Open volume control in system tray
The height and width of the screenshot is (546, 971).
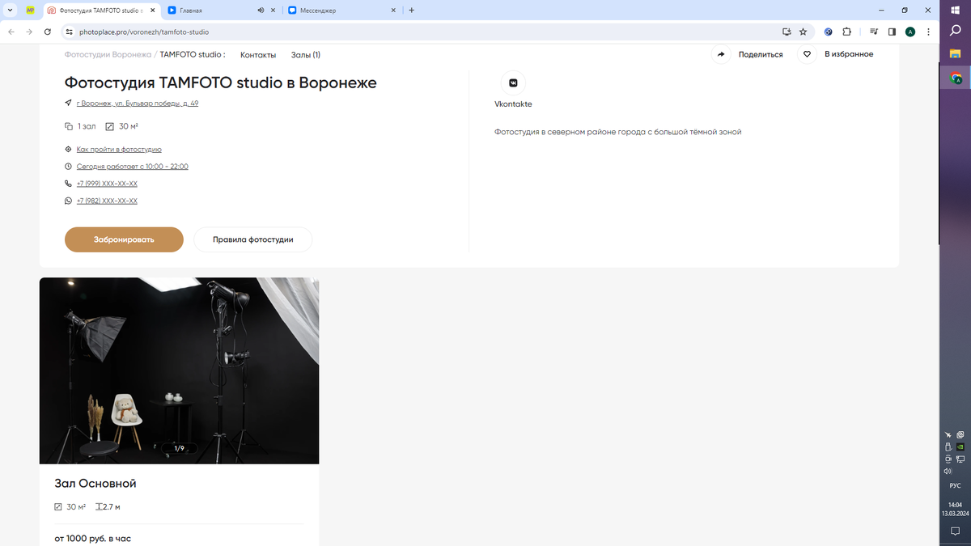coord(948,471)
